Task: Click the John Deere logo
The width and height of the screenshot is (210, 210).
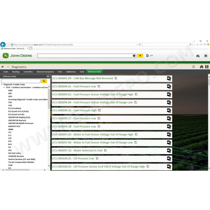Action: [x=17, y=55]
